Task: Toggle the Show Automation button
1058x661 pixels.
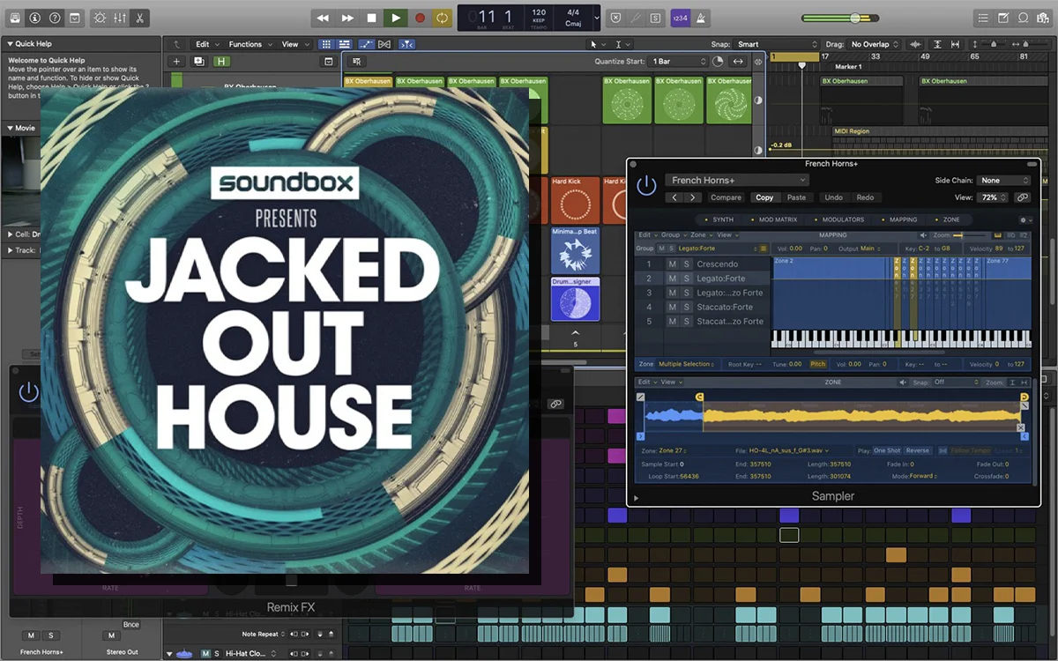Action: 367,44
